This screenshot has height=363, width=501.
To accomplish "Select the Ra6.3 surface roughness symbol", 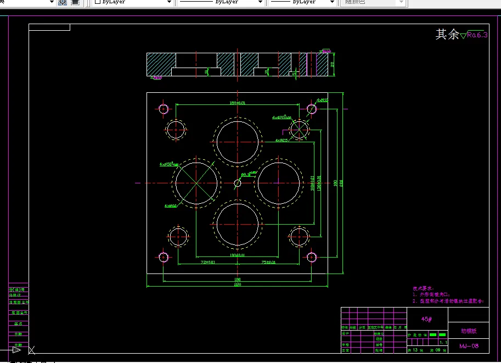I will (x=474, y=35).
